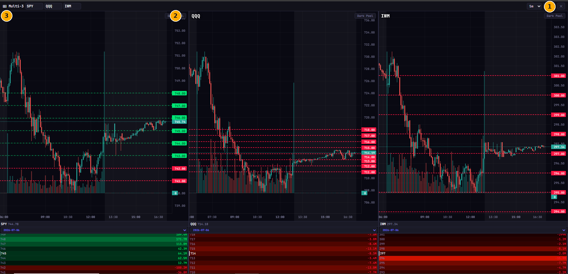Select IWM strike row 298 with -8.1M
Screen dimensions: 568x274
473,249
